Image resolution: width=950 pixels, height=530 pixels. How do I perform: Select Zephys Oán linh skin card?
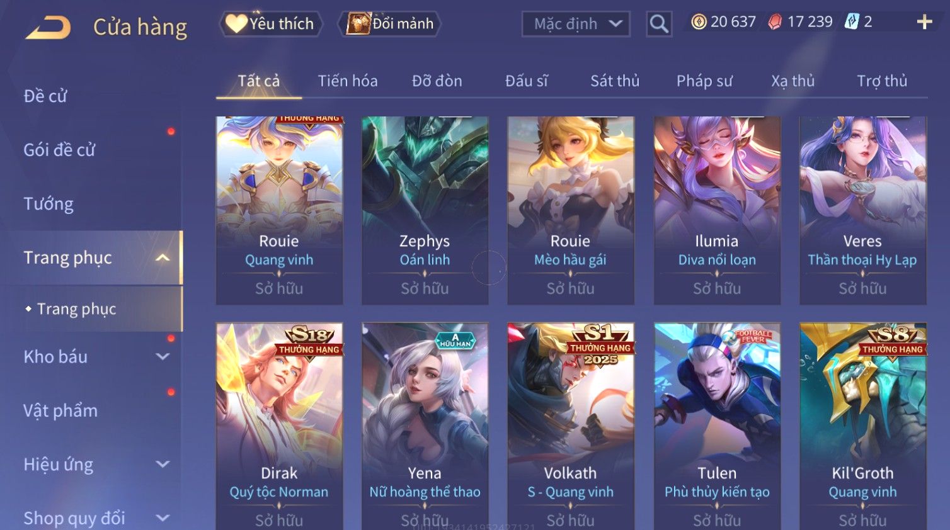click(425, 210)
